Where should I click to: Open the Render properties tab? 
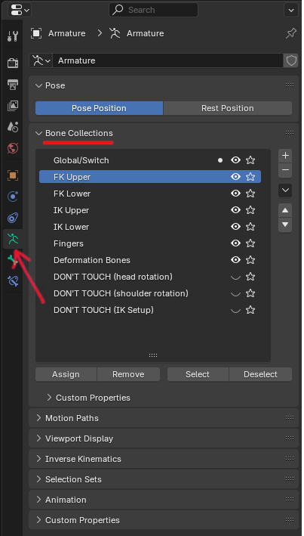coord(13,63)
